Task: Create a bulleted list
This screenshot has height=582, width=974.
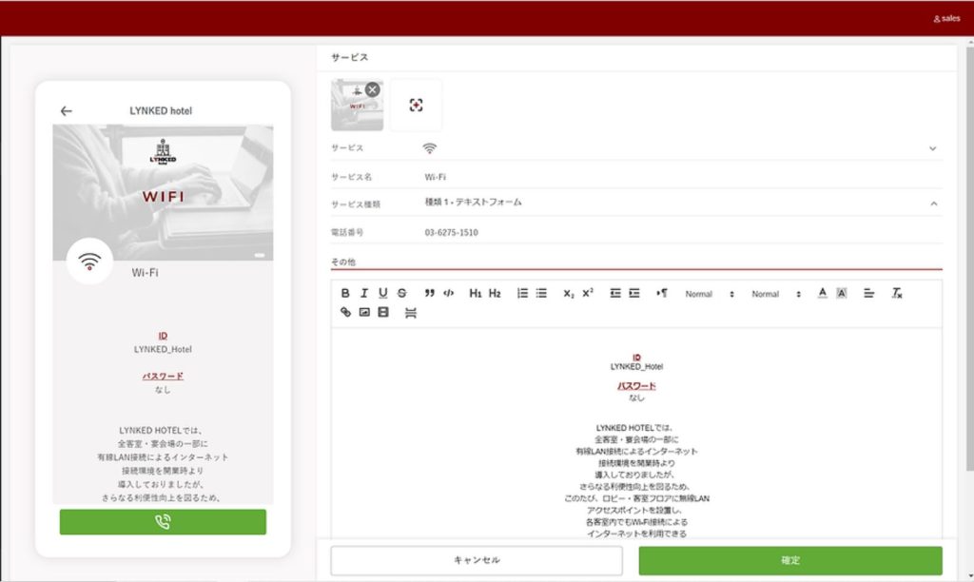Action: [541, 293]
